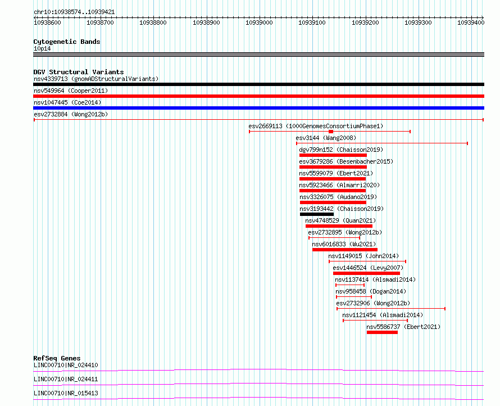Click ruler position 10938600
This screenshot has height=406, width=500.
[x=47, y=22]
